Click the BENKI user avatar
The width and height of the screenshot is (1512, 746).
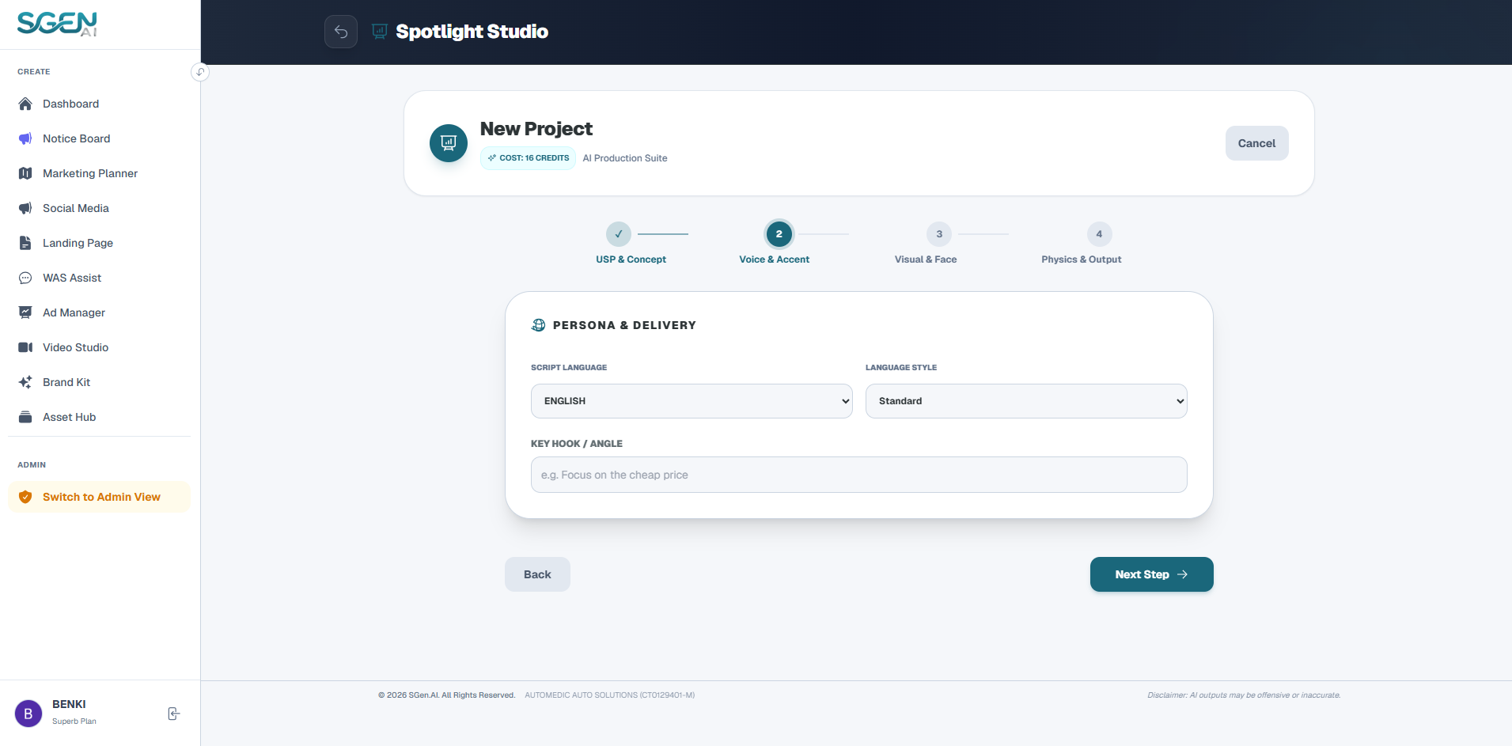tap(28, 714)
